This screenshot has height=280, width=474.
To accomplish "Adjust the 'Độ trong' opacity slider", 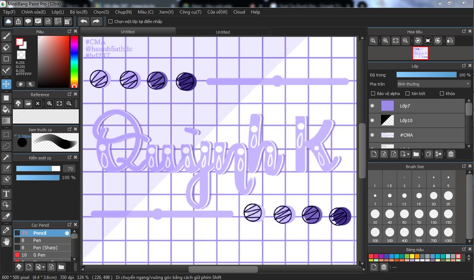I will (426, 75).
